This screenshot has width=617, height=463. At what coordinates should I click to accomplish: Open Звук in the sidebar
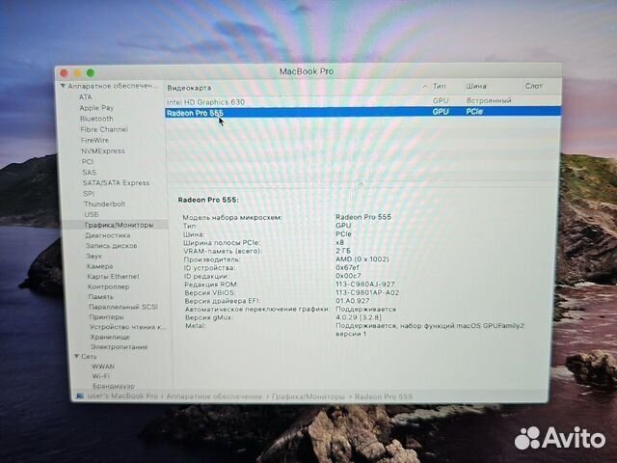pyautogui.click(x=94, y=256)
